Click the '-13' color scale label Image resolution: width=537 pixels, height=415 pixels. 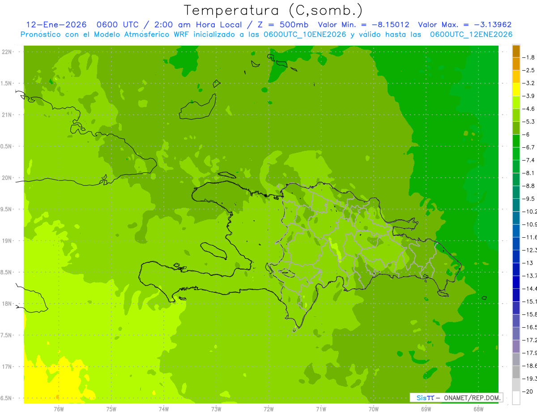click(x=528, y=263)
